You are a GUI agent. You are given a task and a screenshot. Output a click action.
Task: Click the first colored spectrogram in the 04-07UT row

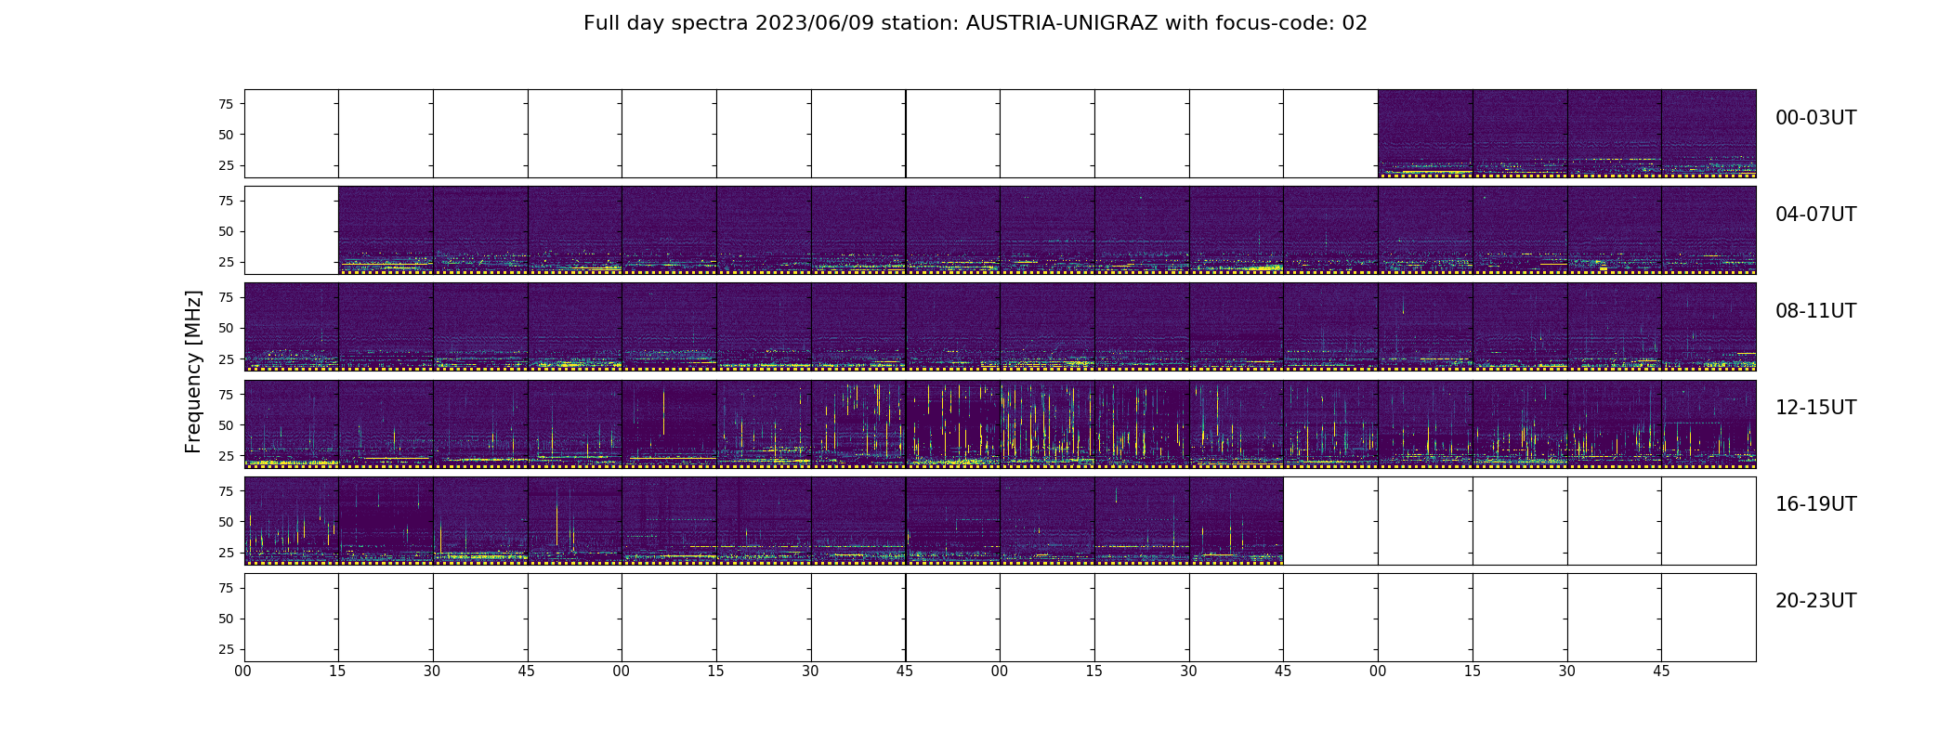coord(386,230)
